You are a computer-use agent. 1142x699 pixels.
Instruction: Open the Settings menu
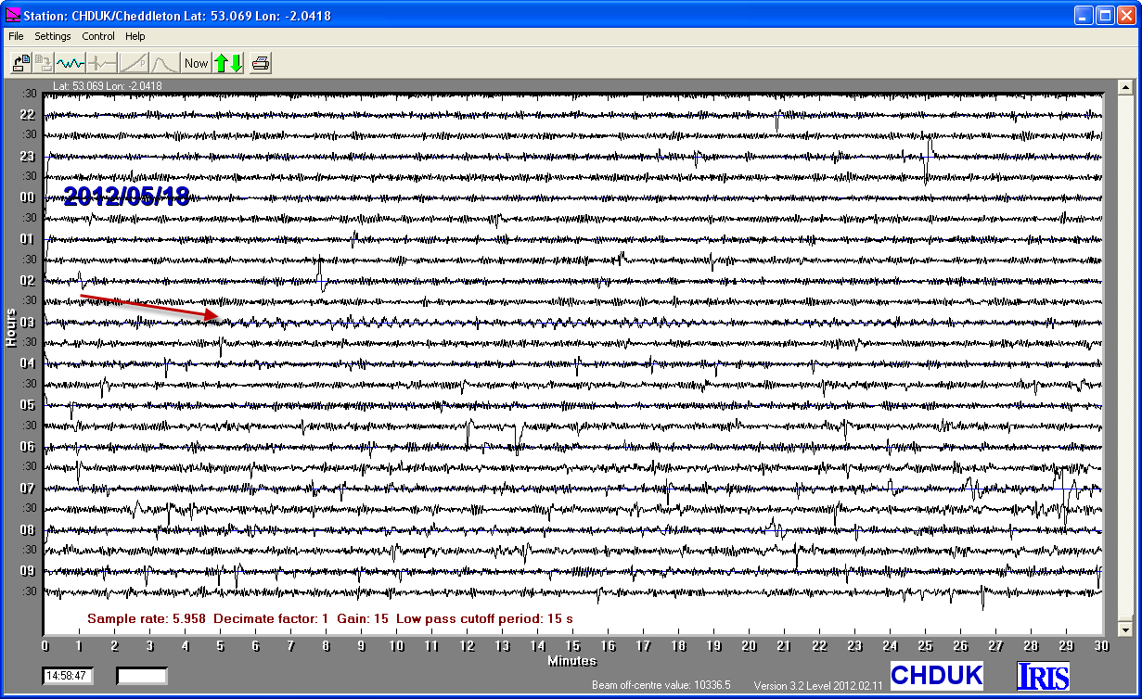point(53,36)
